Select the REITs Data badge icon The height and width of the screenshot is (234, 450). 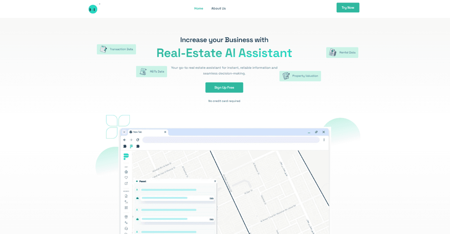point(143,71)
